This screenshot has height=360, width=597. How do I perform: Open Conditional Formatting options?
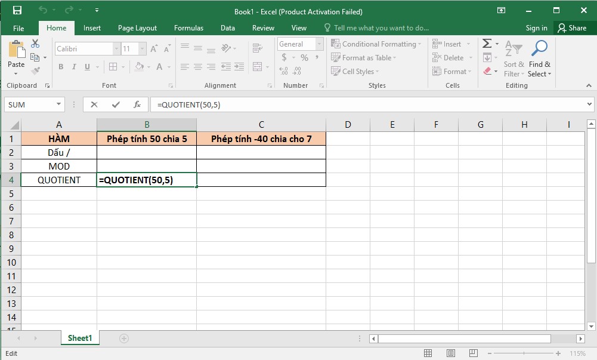click(376, 44)
